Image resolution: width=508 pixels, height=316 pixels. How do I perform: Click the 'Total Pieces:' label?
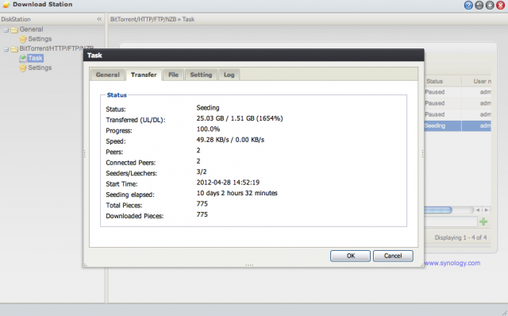coord(124,206)
